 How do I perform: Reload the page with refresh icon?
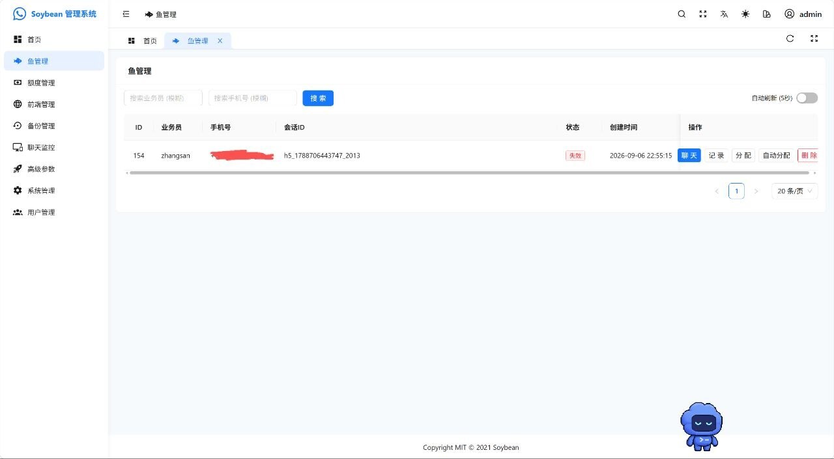coord(790,38)
